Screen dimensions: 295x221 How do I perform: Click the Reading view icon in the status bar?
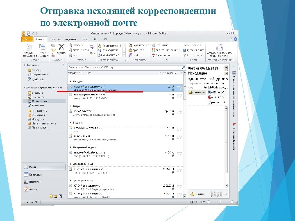point(196,202)
